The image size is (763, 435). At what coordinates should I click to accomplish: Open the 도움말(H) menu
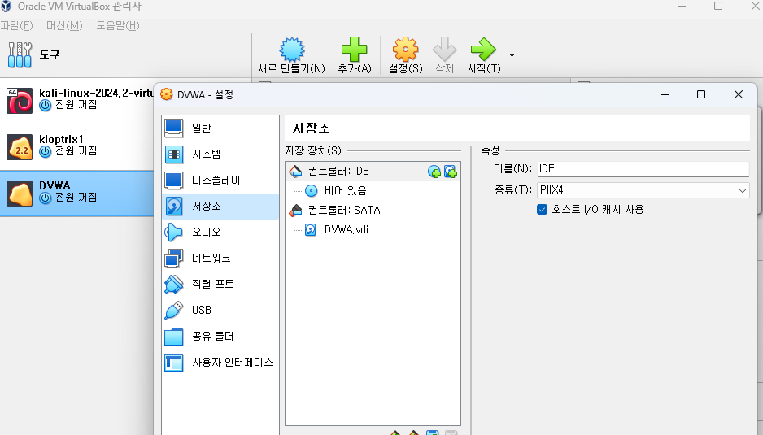click(x=118, y=25)
